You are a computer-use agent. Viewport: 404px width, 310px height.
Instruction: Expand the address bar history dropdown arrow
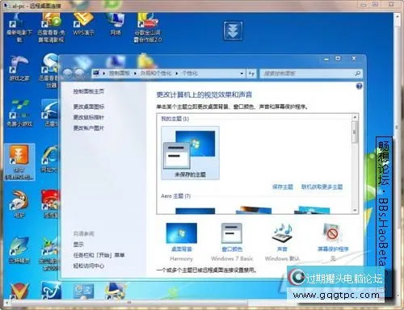tap(242, 73)
